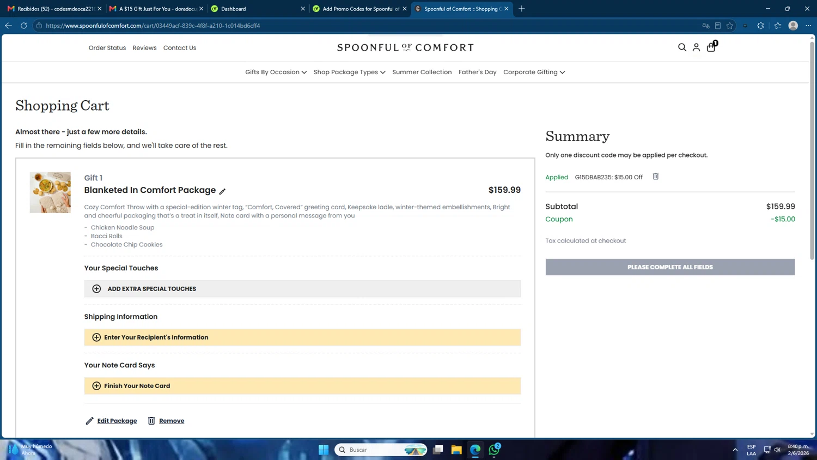Click Blanketed In Comfort product thumbnail
The image size is (817, 460).
point(50,192)
